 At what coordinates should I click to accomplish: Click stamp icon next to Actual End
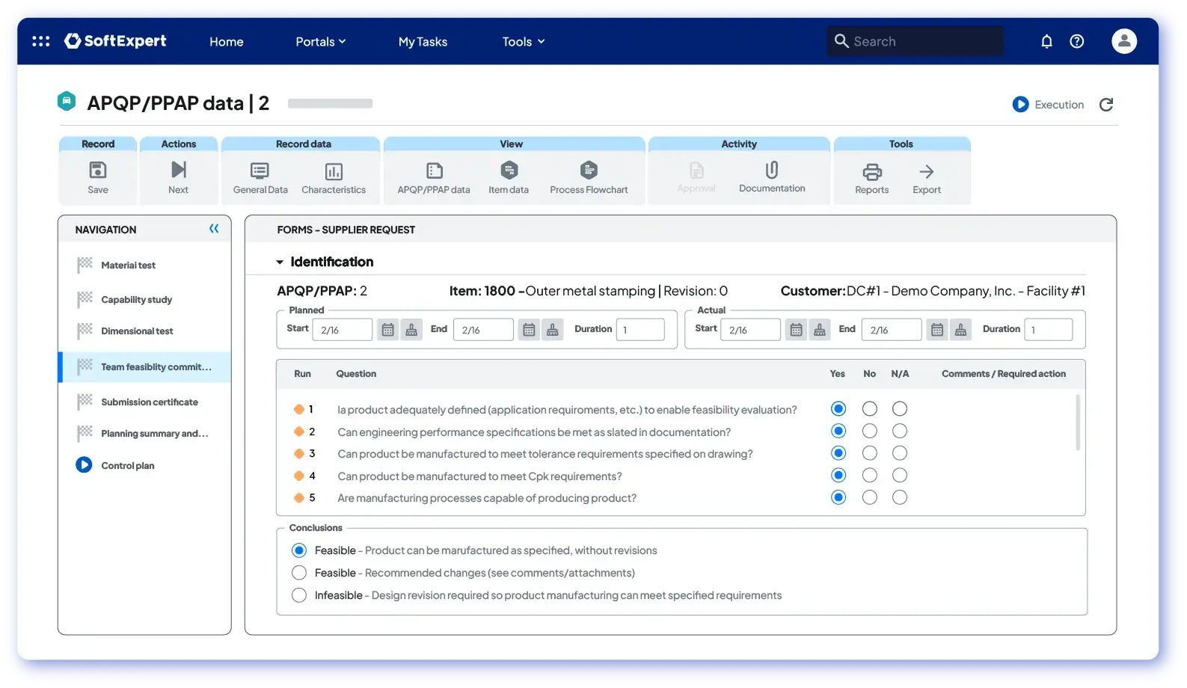(961, 330)
